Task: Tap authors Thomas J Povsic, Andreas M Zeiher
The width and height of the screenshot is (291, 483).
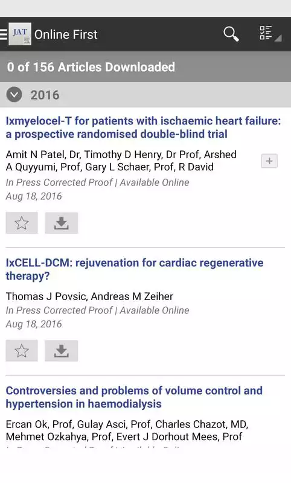Action: pos(89,296)
